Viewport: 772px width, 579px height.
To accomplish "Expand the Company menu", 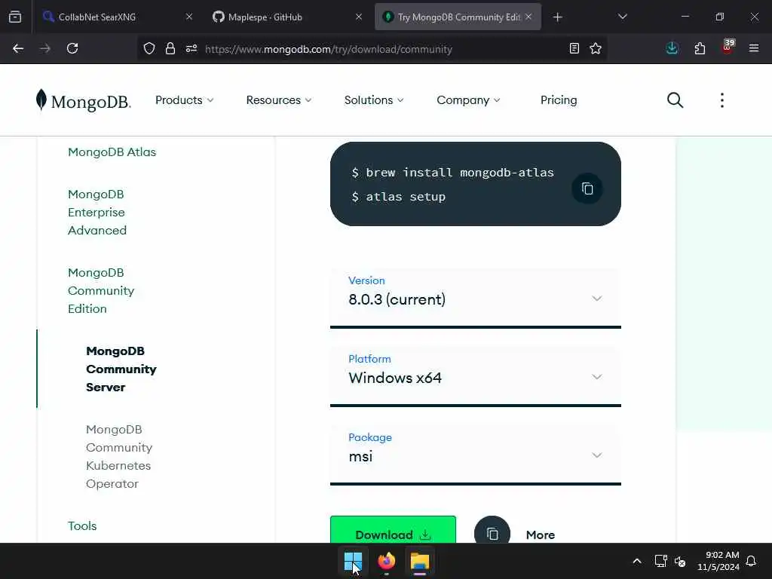I will [x=468, y=100].
